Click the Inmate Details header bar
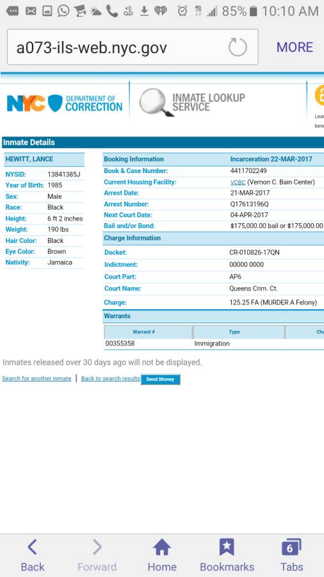This screenshot has width=324, height=577. 163,142
